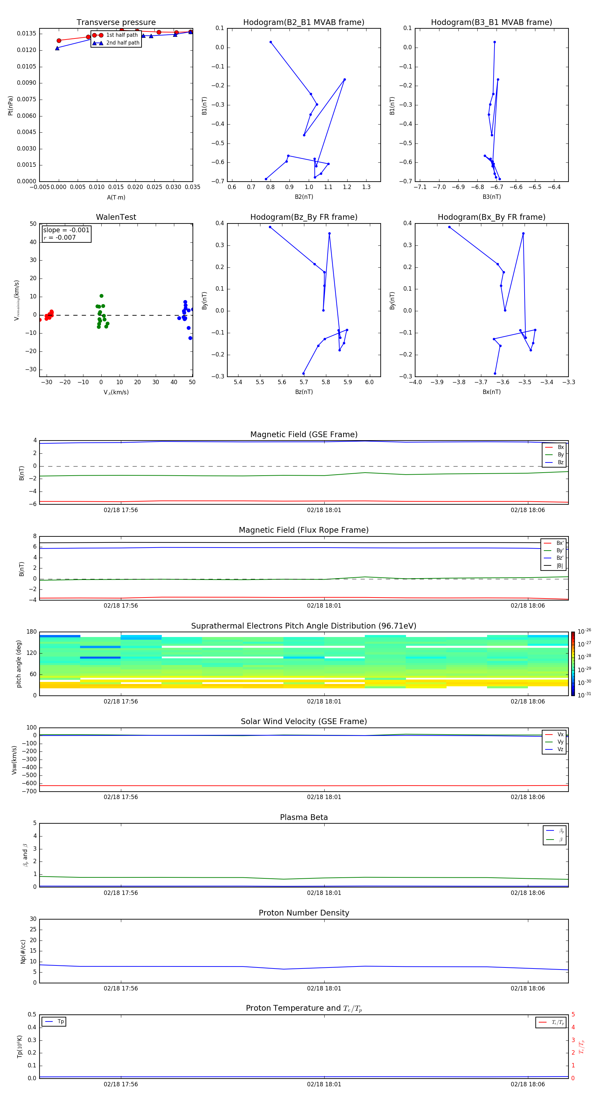
Task: Select Bx entry in GSE magnetic field legend
Action: pos(554,447)
